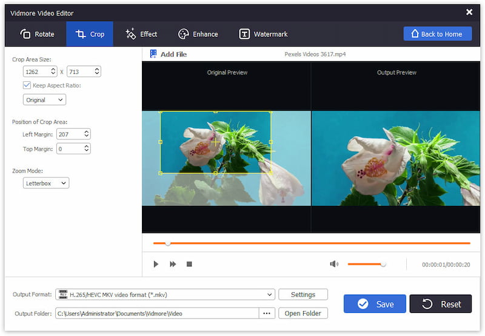This screenshot has height=336, width=485.
Task: Click the Play button
Action: [x=156, y=264]
